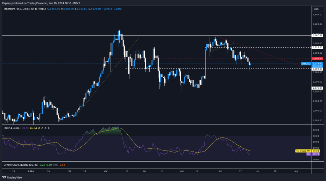Click the ETHUSD symbol tag on price axis
This screenshot has width=326, height=181.
pos(306,64)
